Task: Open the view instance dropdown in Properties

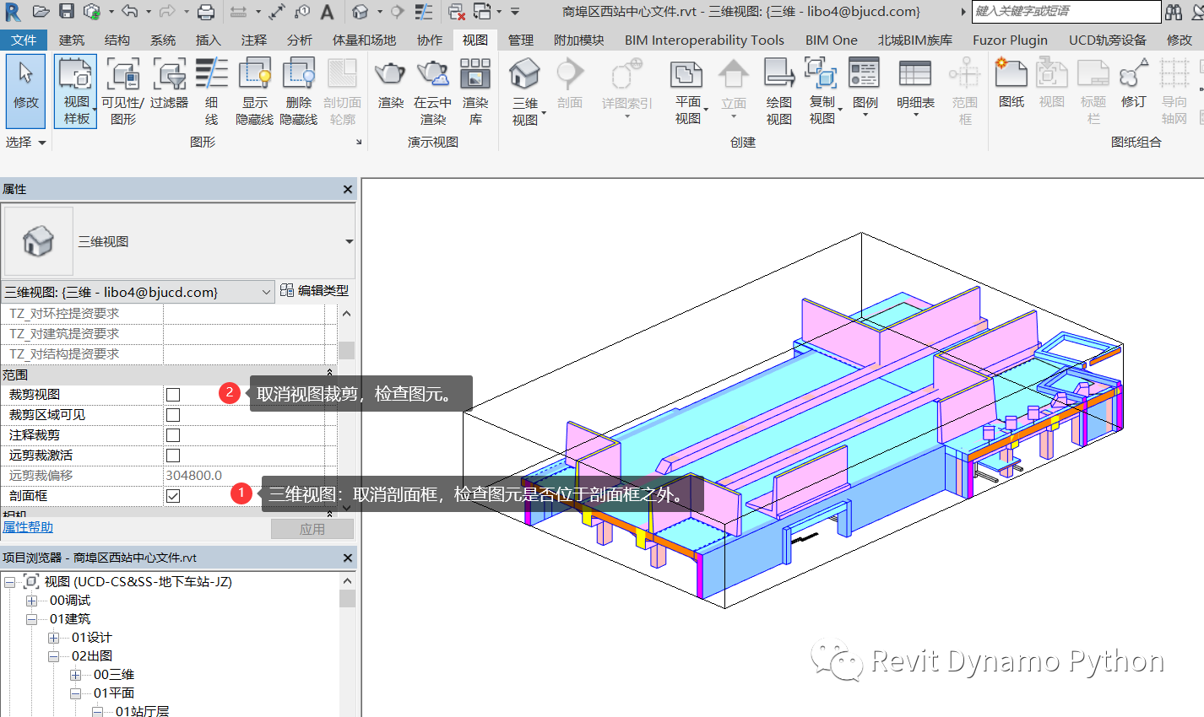Action: pyautogui.click(x=138, y=292)
